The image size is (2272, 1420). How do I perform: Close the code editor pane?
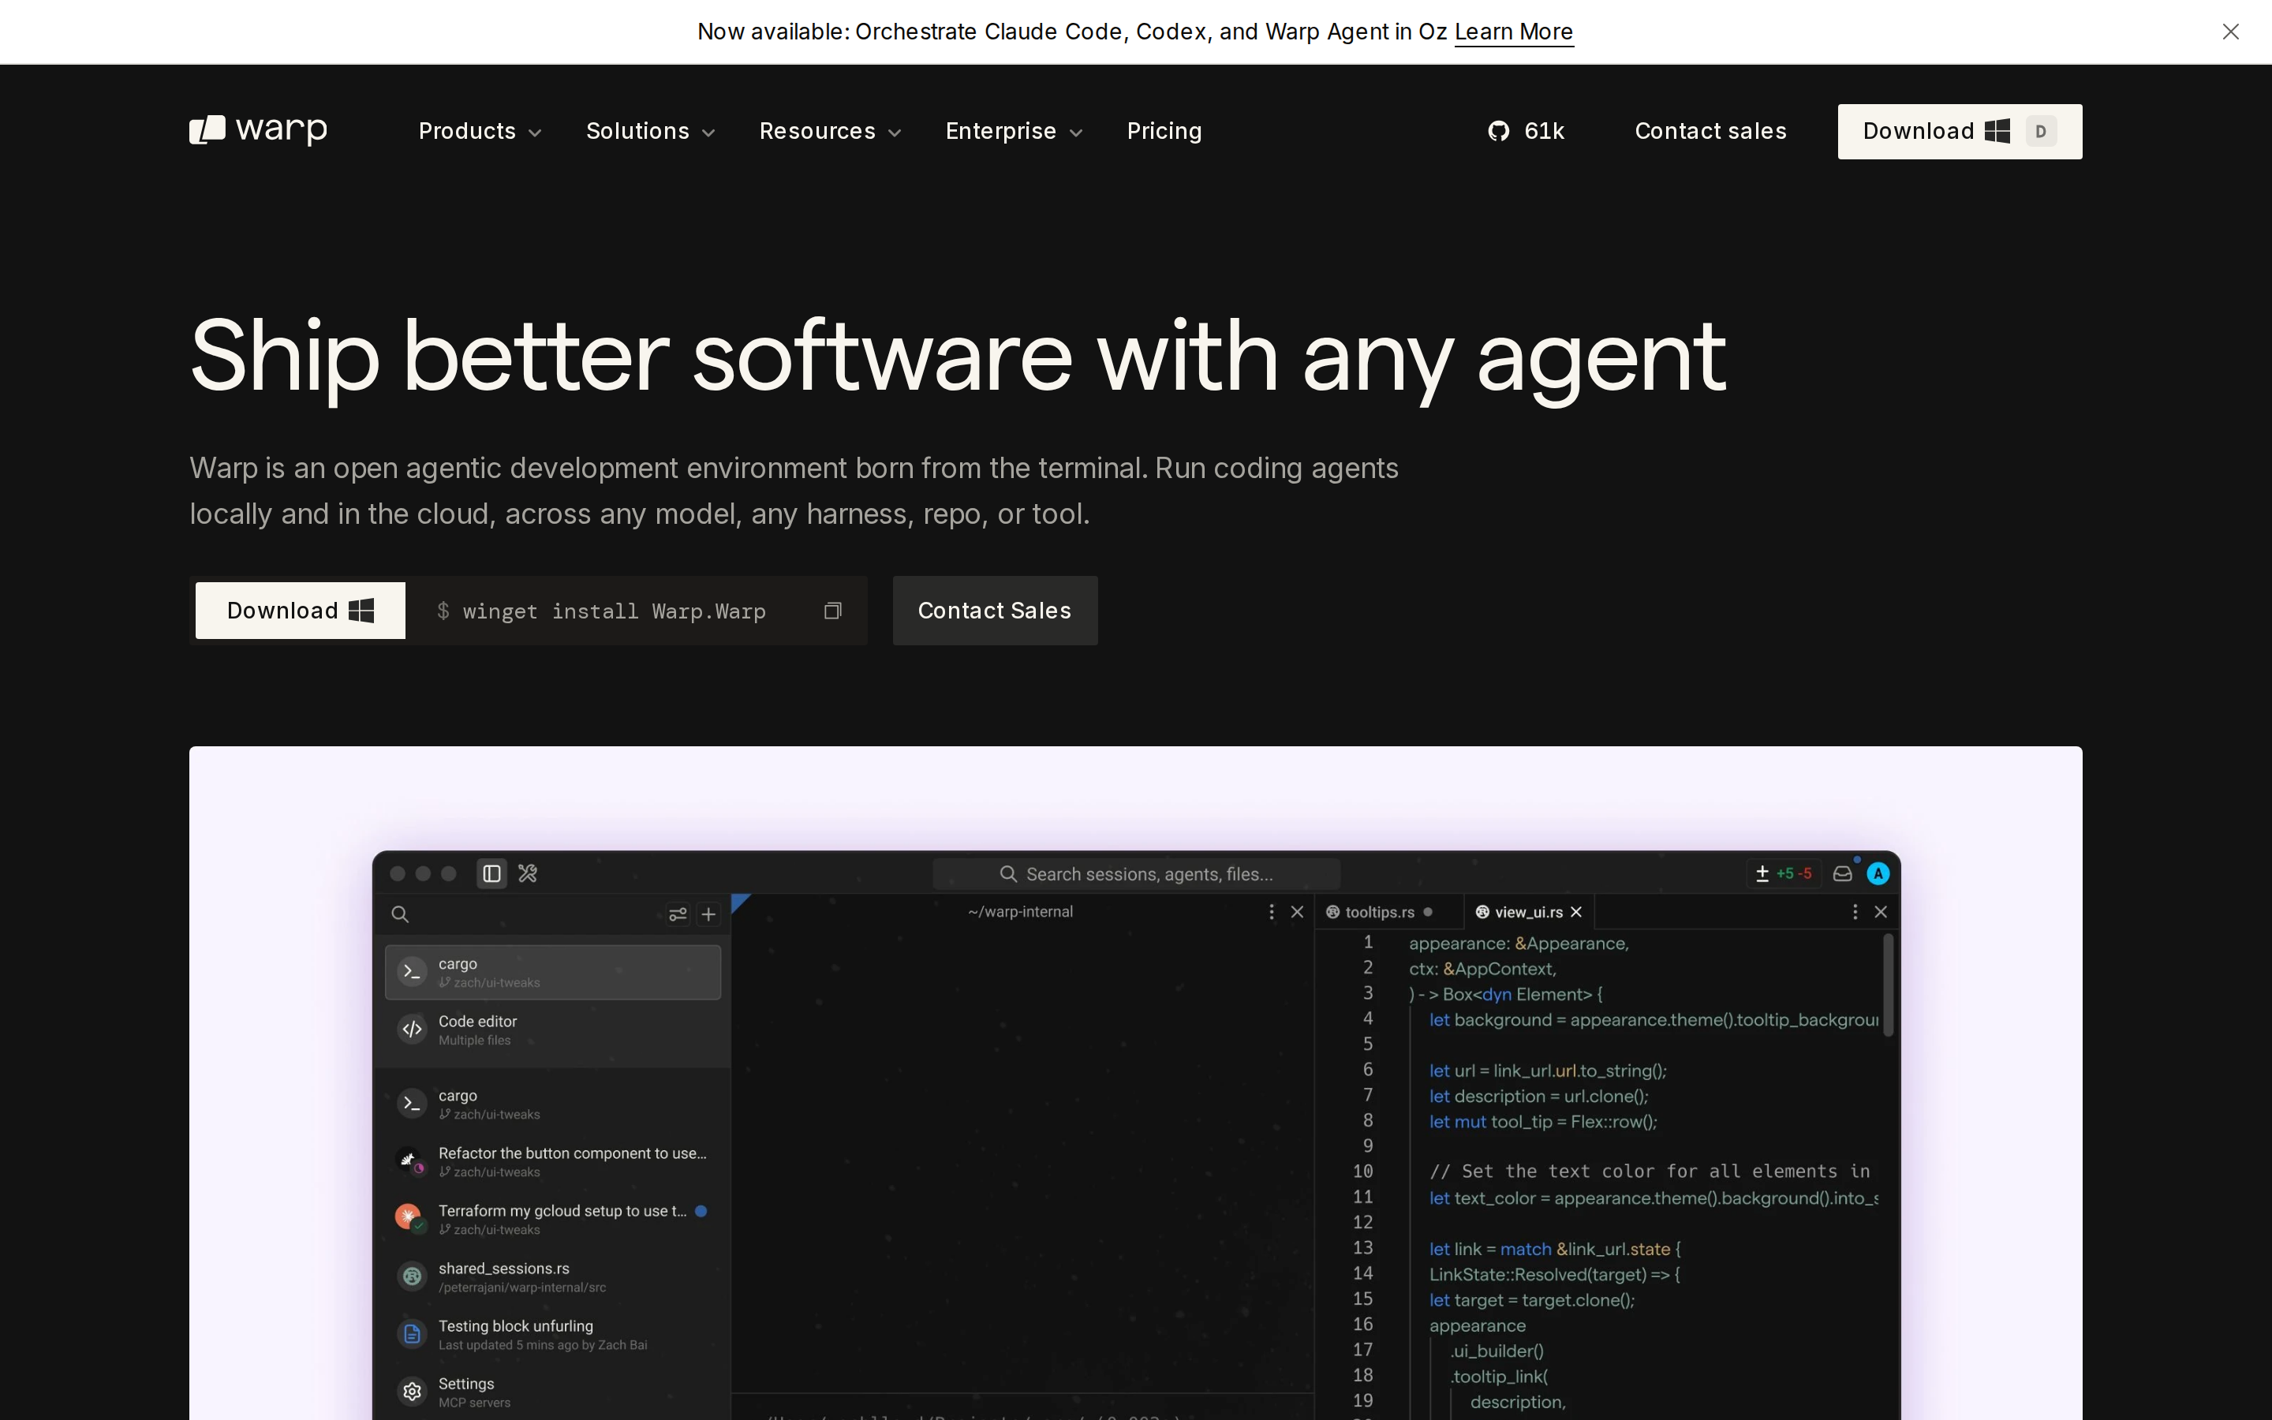1881,912
